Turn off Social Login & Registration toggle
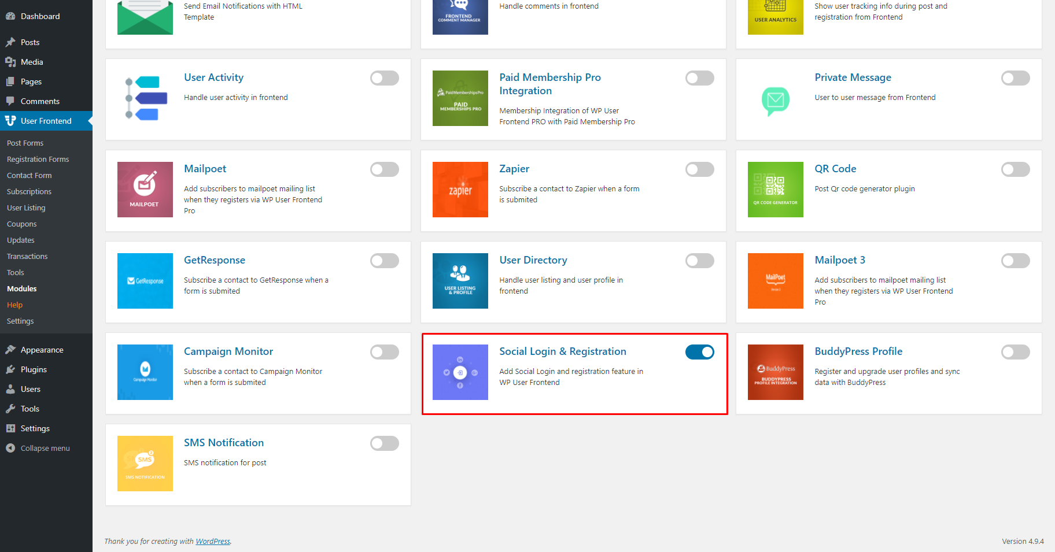Viewport: 1055px width, 552px height. (700, 352)
